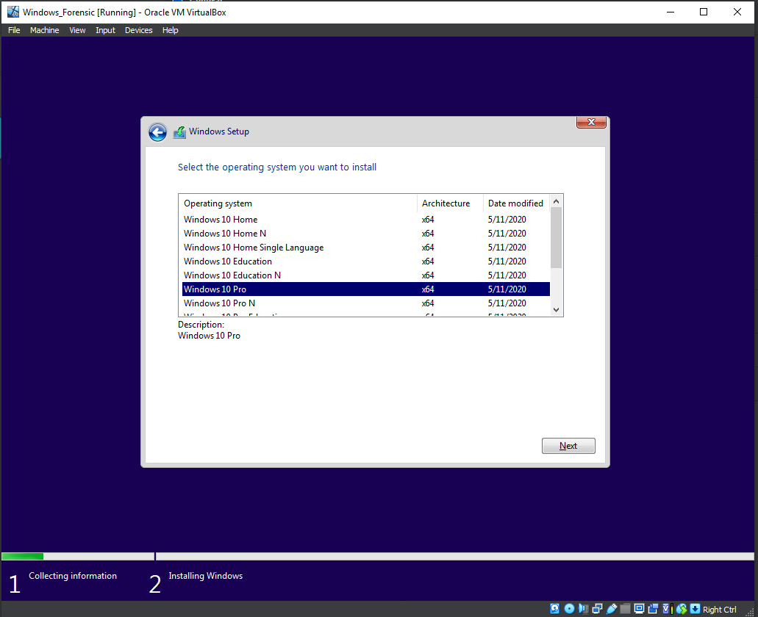
Task: Go back using Windows Setup back arrow
Action: point(157,132)
